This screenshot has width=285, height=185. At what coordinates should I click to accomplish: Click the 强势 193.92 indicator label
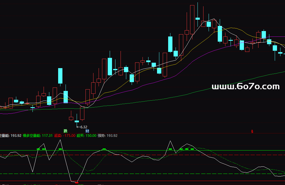[107, 136]
